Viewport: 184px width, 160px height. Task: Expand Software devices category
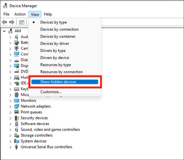[10, 124]
